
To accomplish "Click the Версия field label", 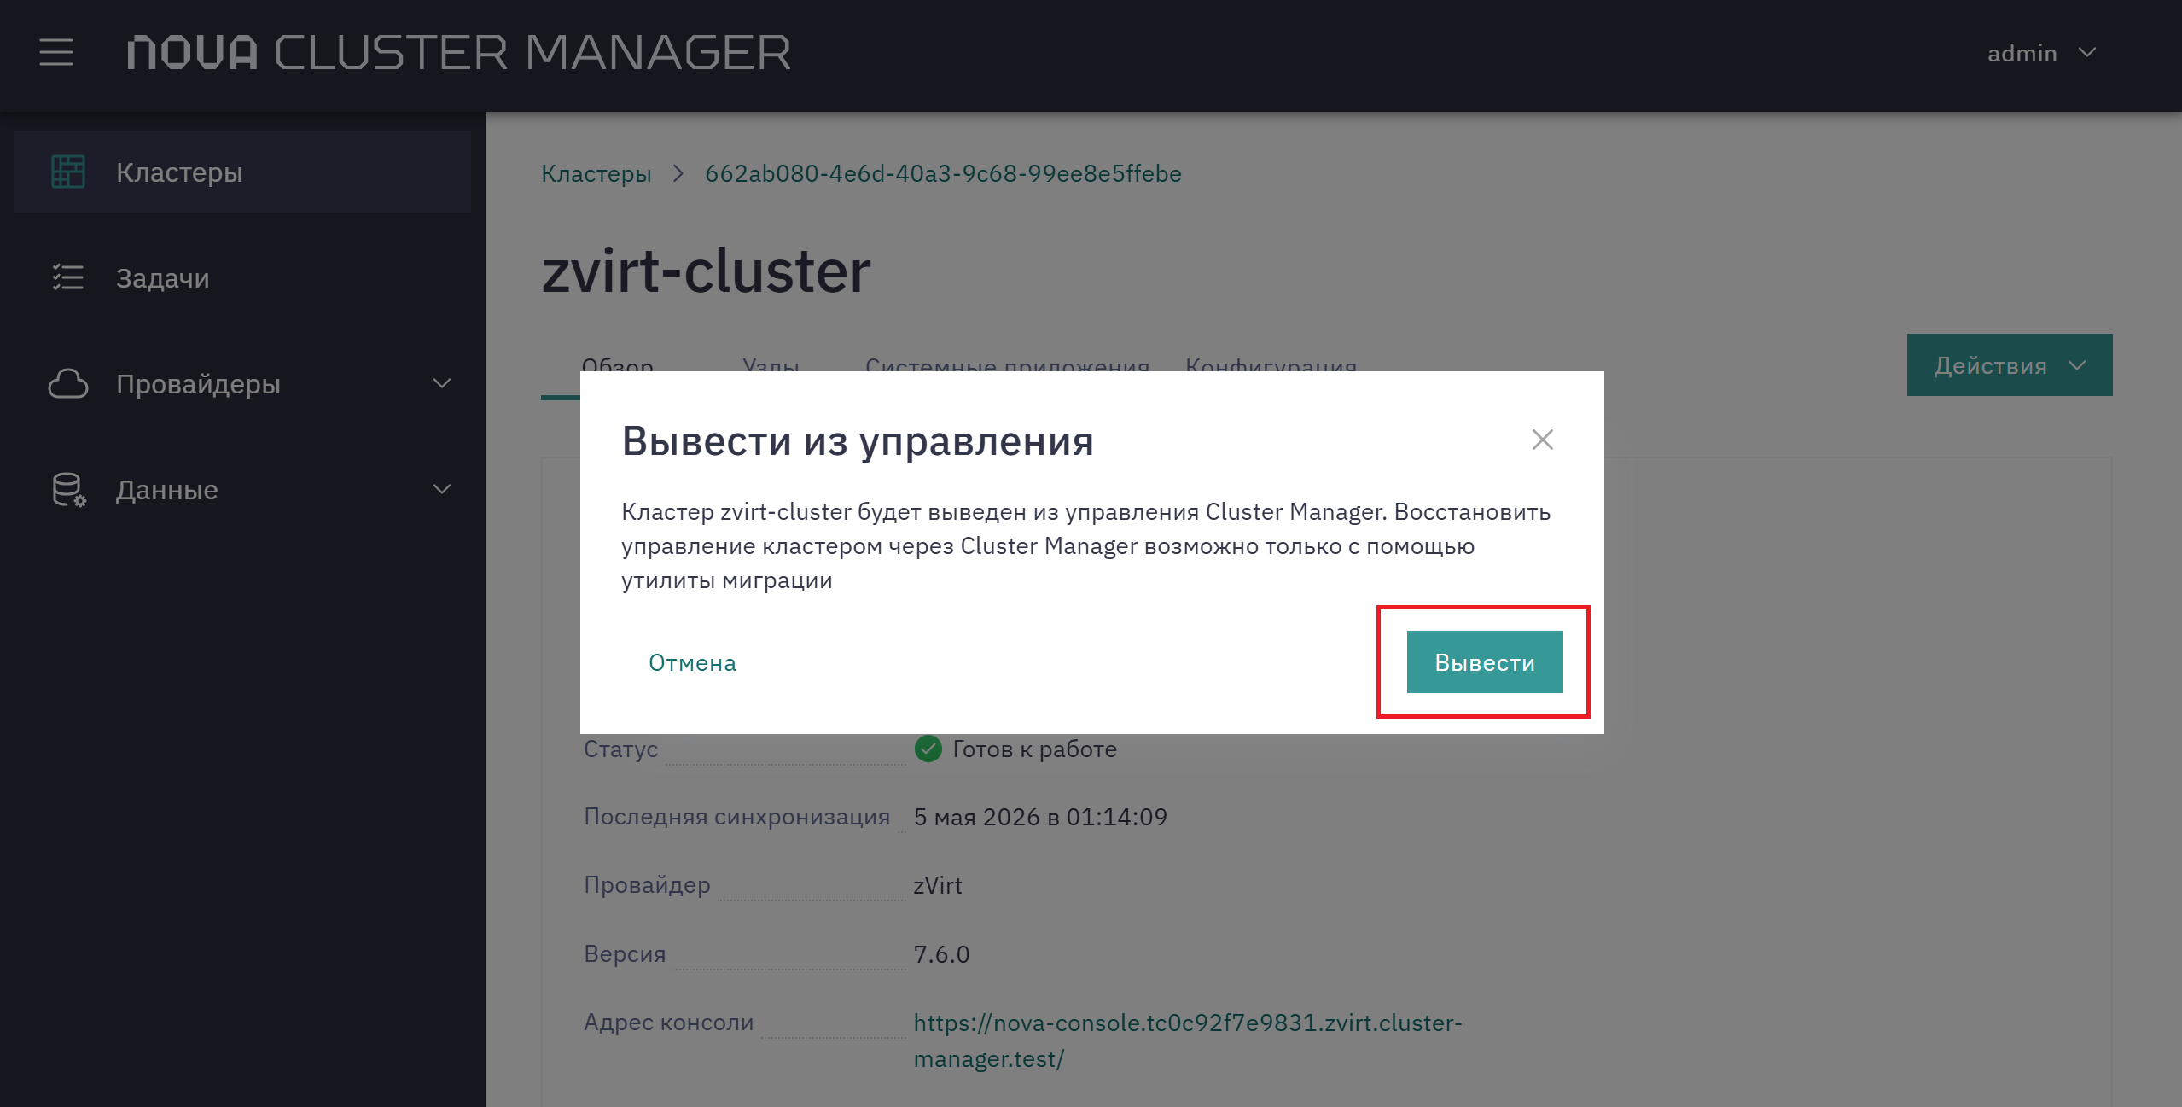I will tap(625, 953).
